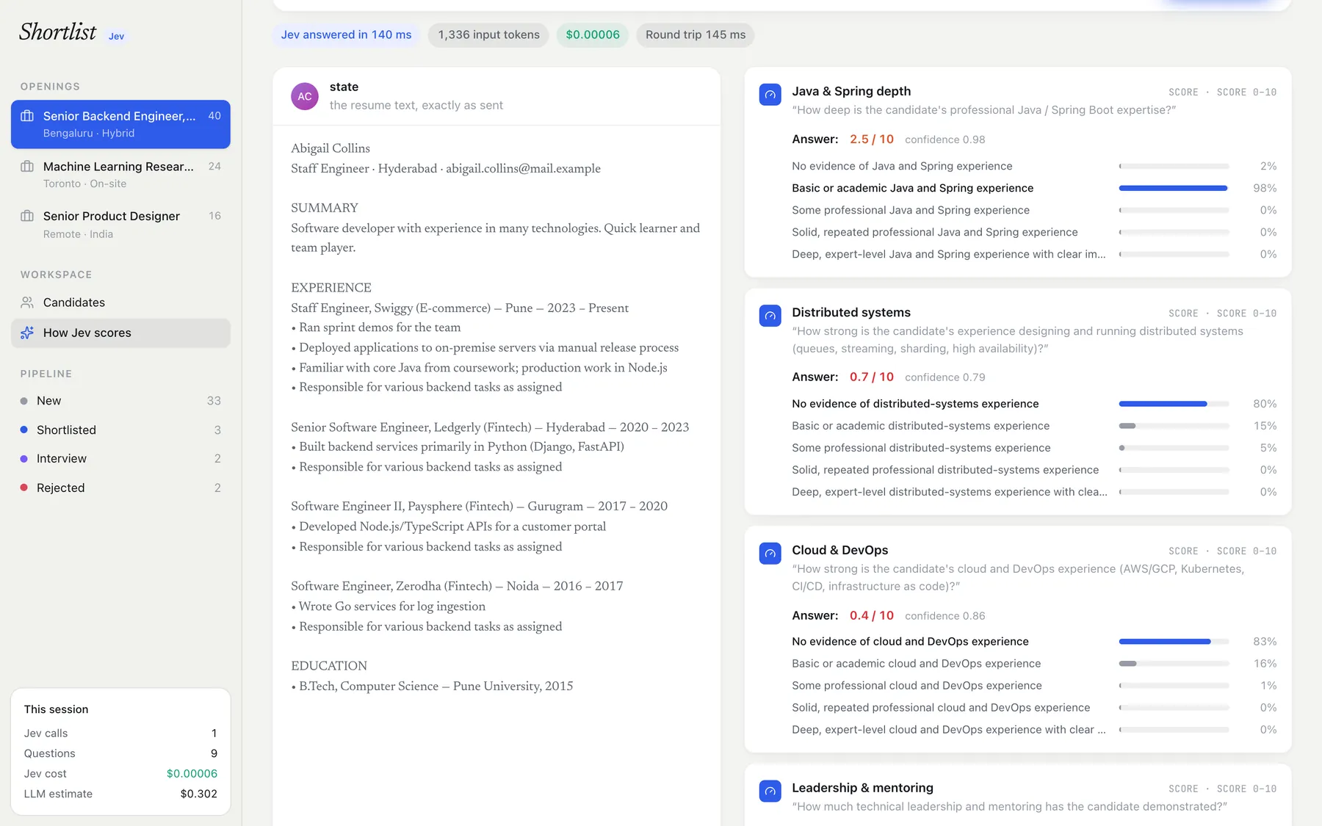Click the Basic or academic Java 98% bar
The image size is (1322, 826).
pos(1174,188)
